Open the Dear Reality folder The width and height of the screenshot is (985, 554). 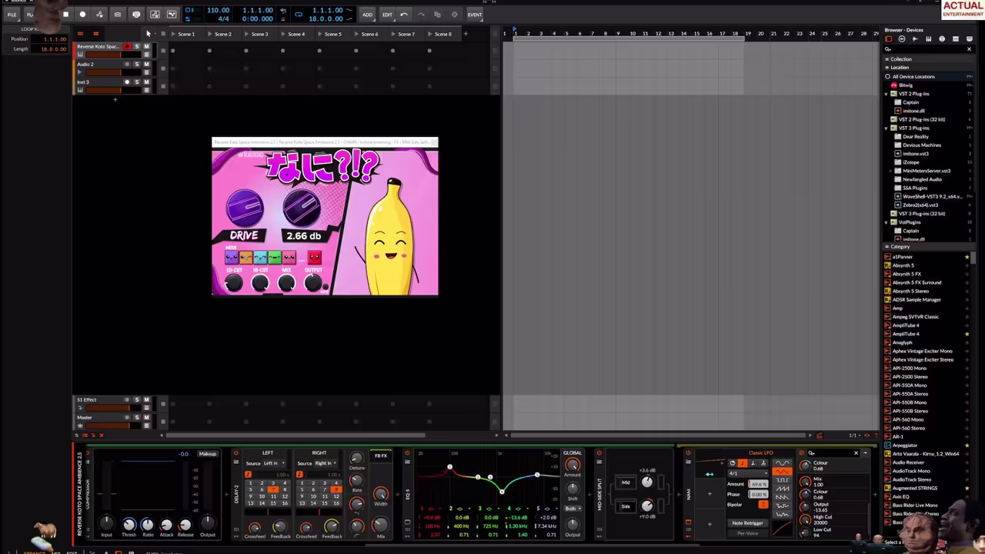coord(916,137)
